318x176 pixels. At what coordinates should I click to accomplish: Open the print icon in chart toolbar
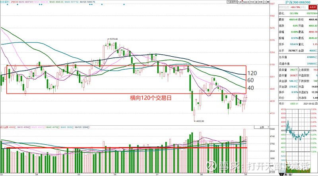click(x=265, y=2)
